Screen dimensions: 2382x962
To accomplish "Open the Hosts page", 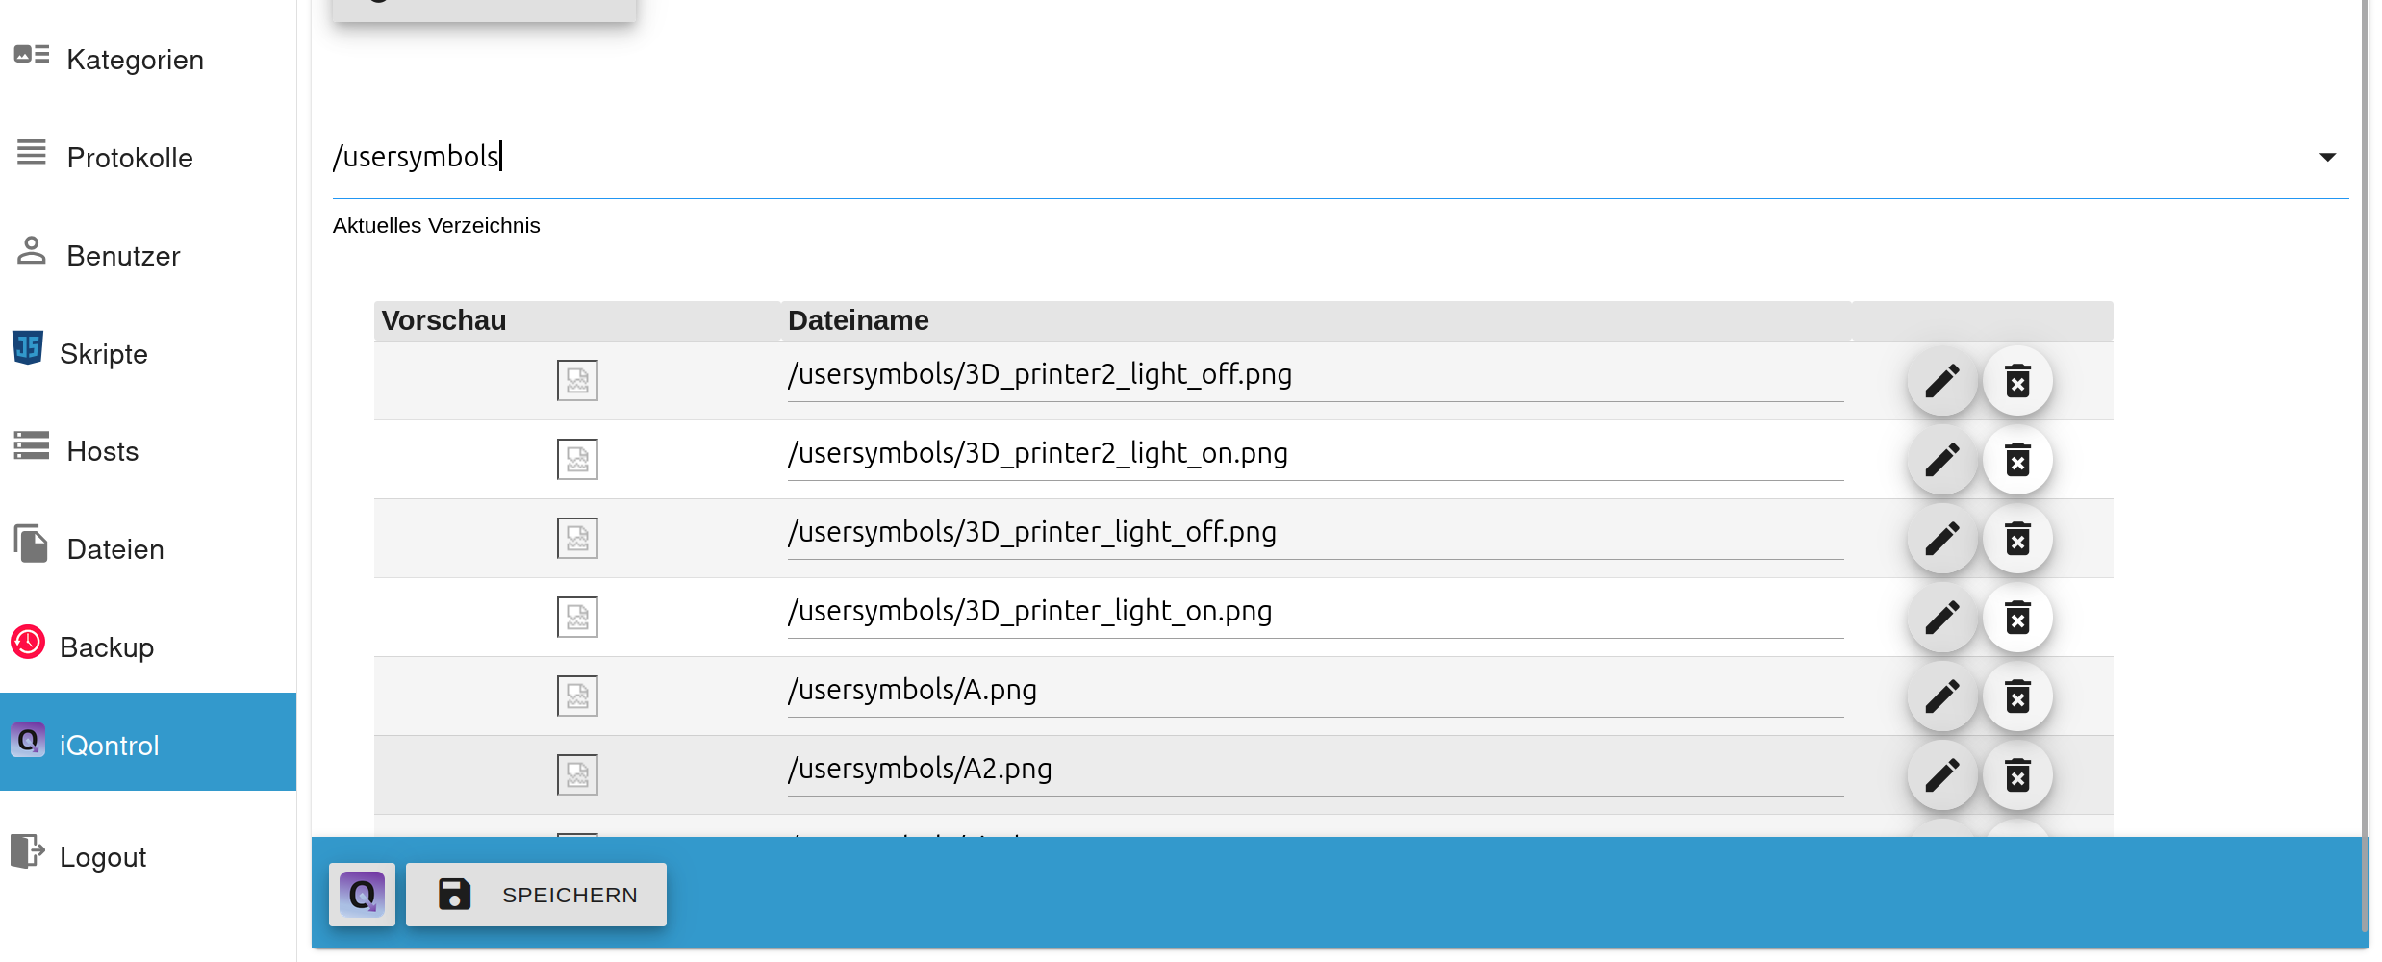I will pyautogui.click(x=102, y=451).
